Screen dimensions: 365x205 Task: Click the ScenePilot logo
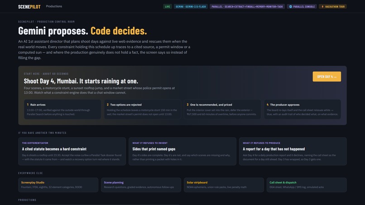click(x=29, y=6)
